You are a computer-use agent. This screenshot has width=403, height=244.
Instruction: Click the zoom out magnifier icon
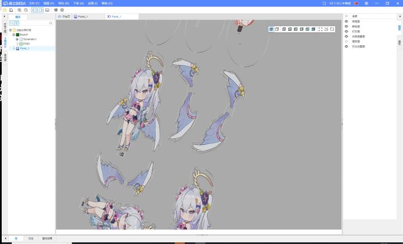pos(26,10)
